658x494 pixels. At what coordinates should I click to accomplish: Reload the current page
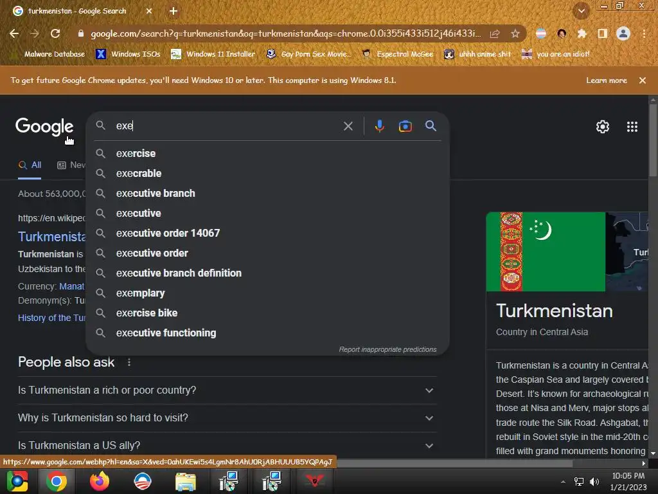click(x=55, y=33)
